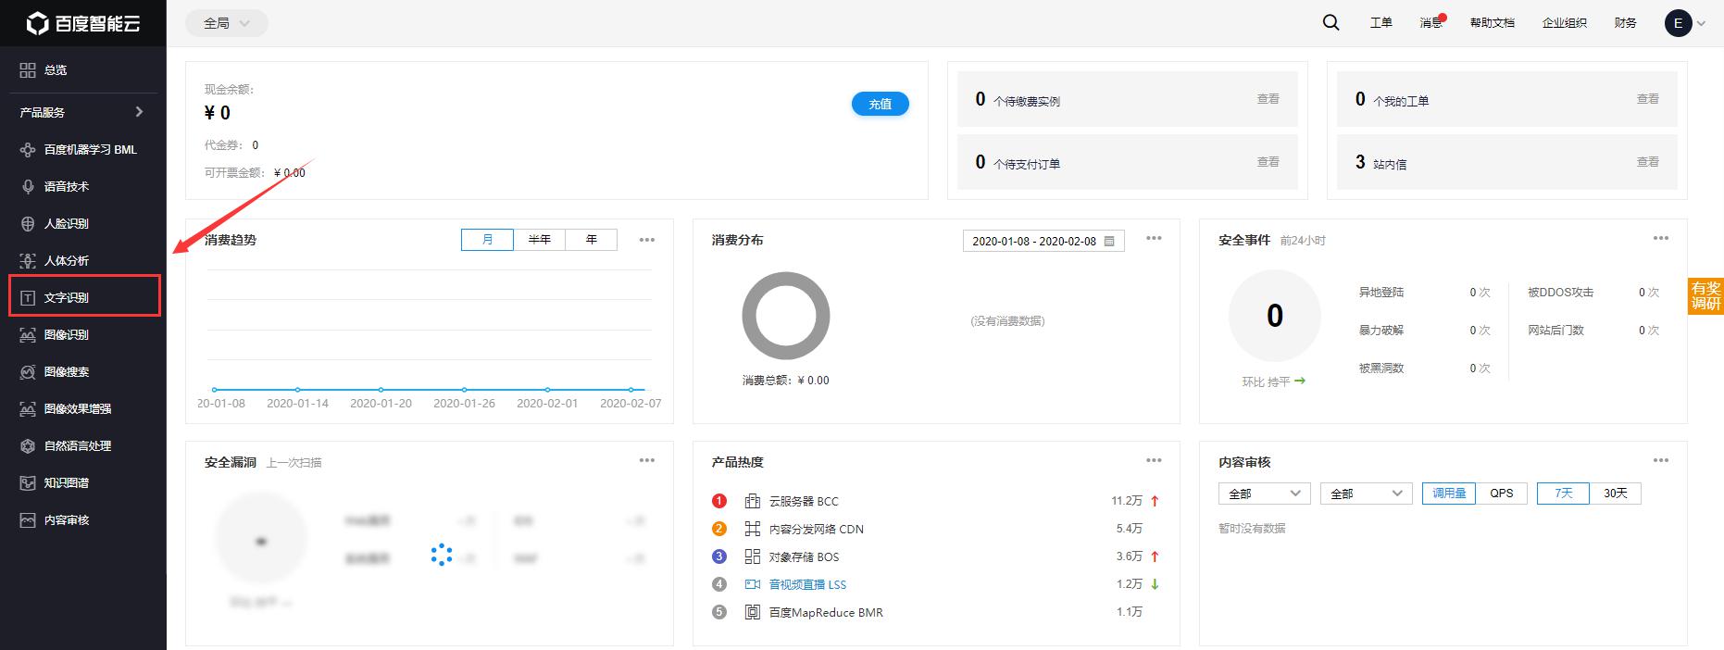1724x650 pixels.
Task: Open 工单 in top navigation
Action: 1380,23
